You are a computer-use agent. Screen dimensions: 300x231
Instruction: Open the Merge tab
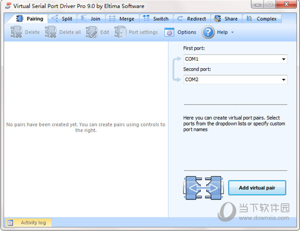(x=122, y=19)
